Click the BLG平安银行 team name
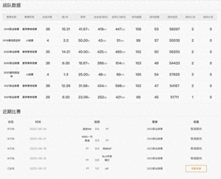This screenshot has width=221, height=179. (x=107, y=158)
